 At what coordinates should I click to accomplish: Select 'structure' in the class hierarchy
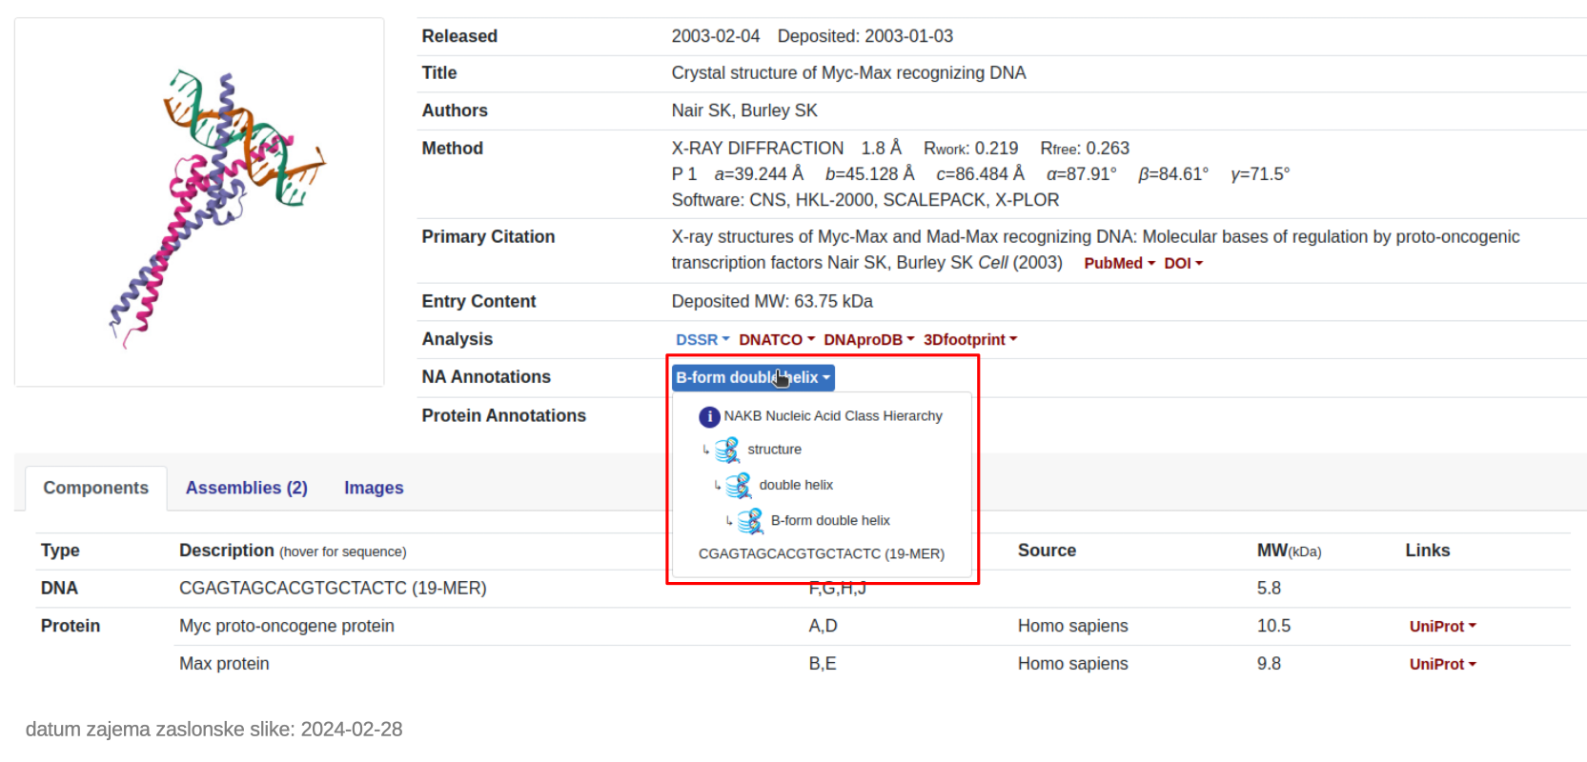click(x=774, y=450)
